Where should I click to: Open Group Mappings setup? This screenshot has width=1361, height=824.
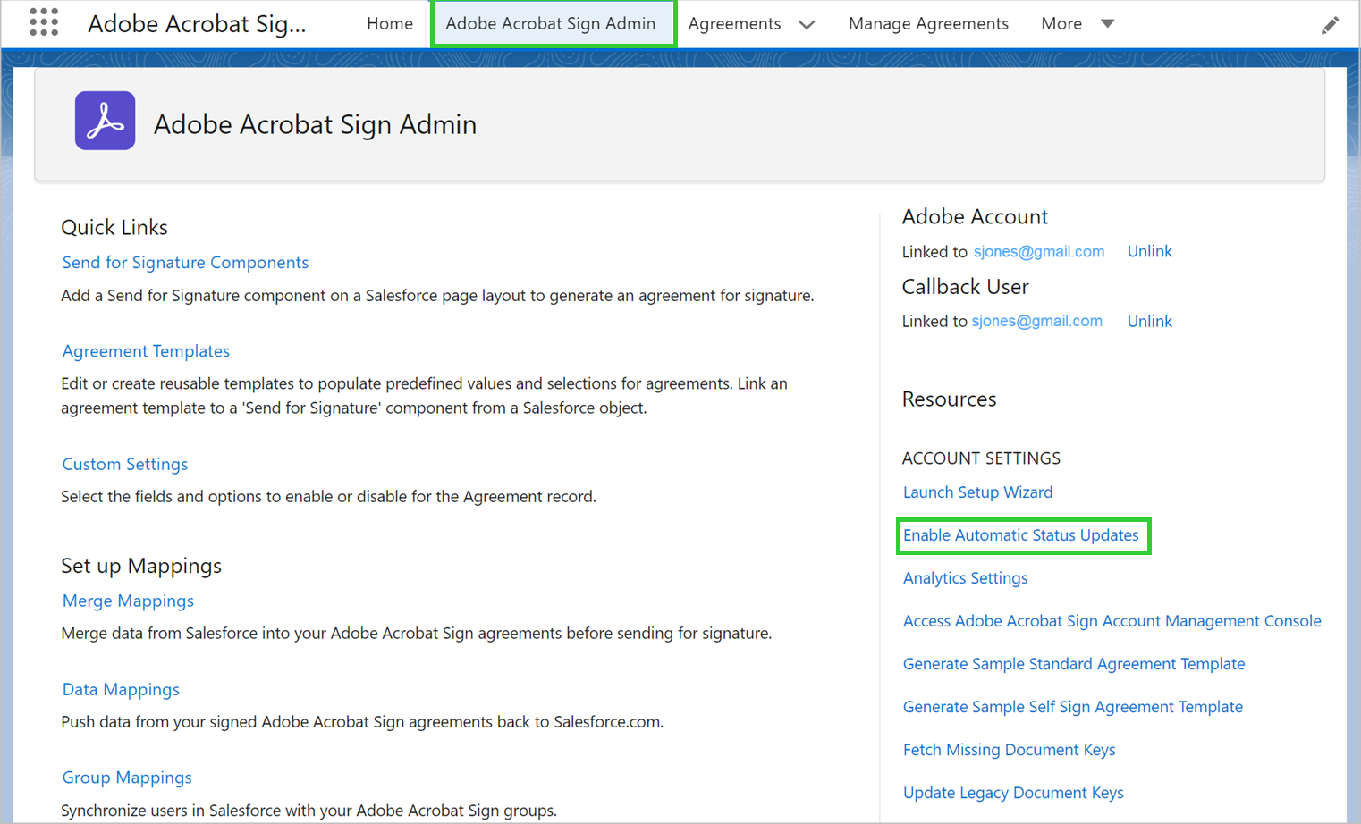[126, 778]
